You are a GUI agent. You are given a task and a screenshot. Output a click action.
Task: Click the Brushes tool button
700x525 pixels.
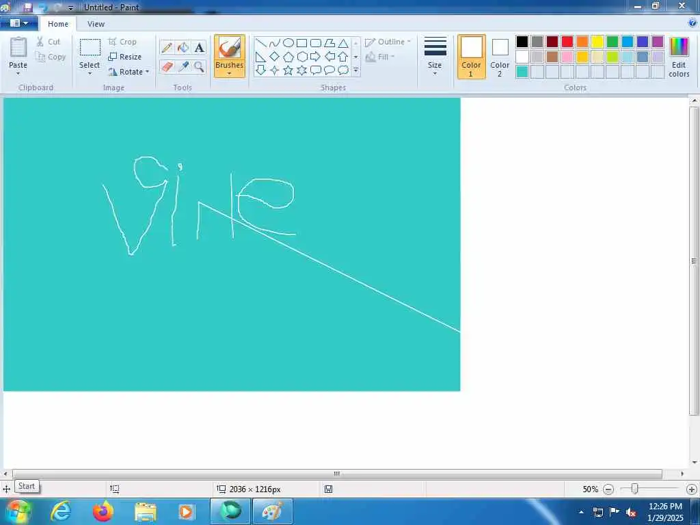pos(229,48)
